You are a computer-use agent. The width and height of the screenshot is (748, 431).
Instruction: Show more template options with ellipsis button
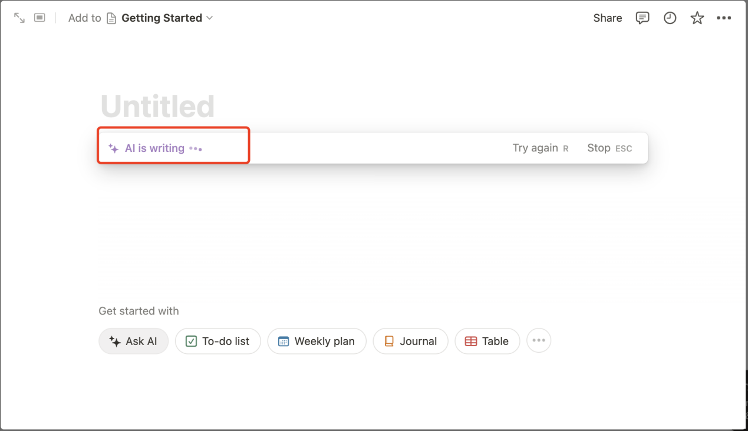click(x=539, y=341)
